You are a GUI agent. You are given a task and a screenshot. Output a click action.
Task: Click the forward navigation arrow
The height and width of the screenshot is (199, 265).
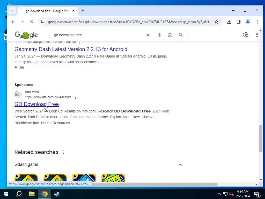[22, 22]
